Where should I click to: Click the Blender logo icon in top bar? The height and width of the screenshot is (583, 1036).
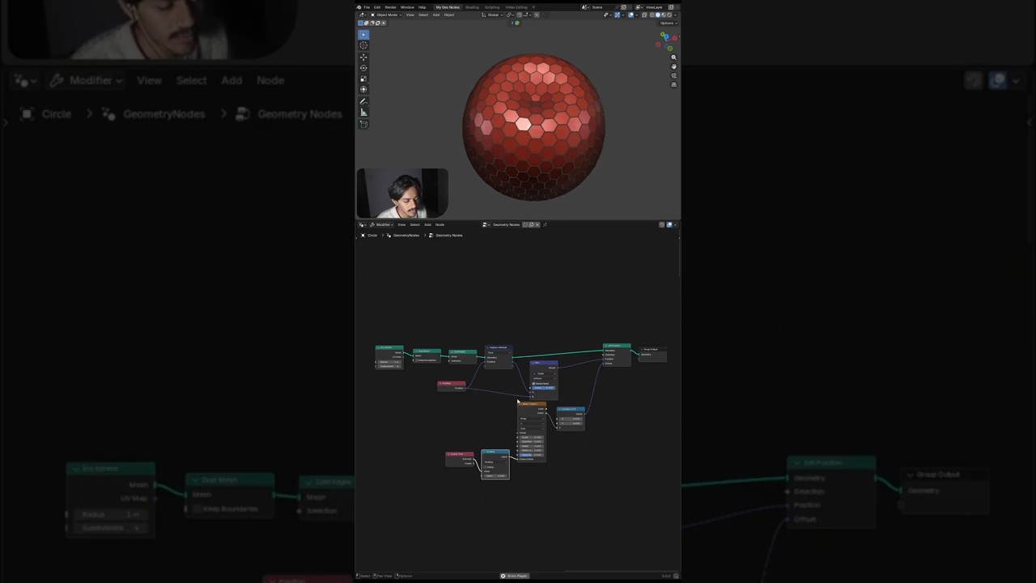pos(359,7)
